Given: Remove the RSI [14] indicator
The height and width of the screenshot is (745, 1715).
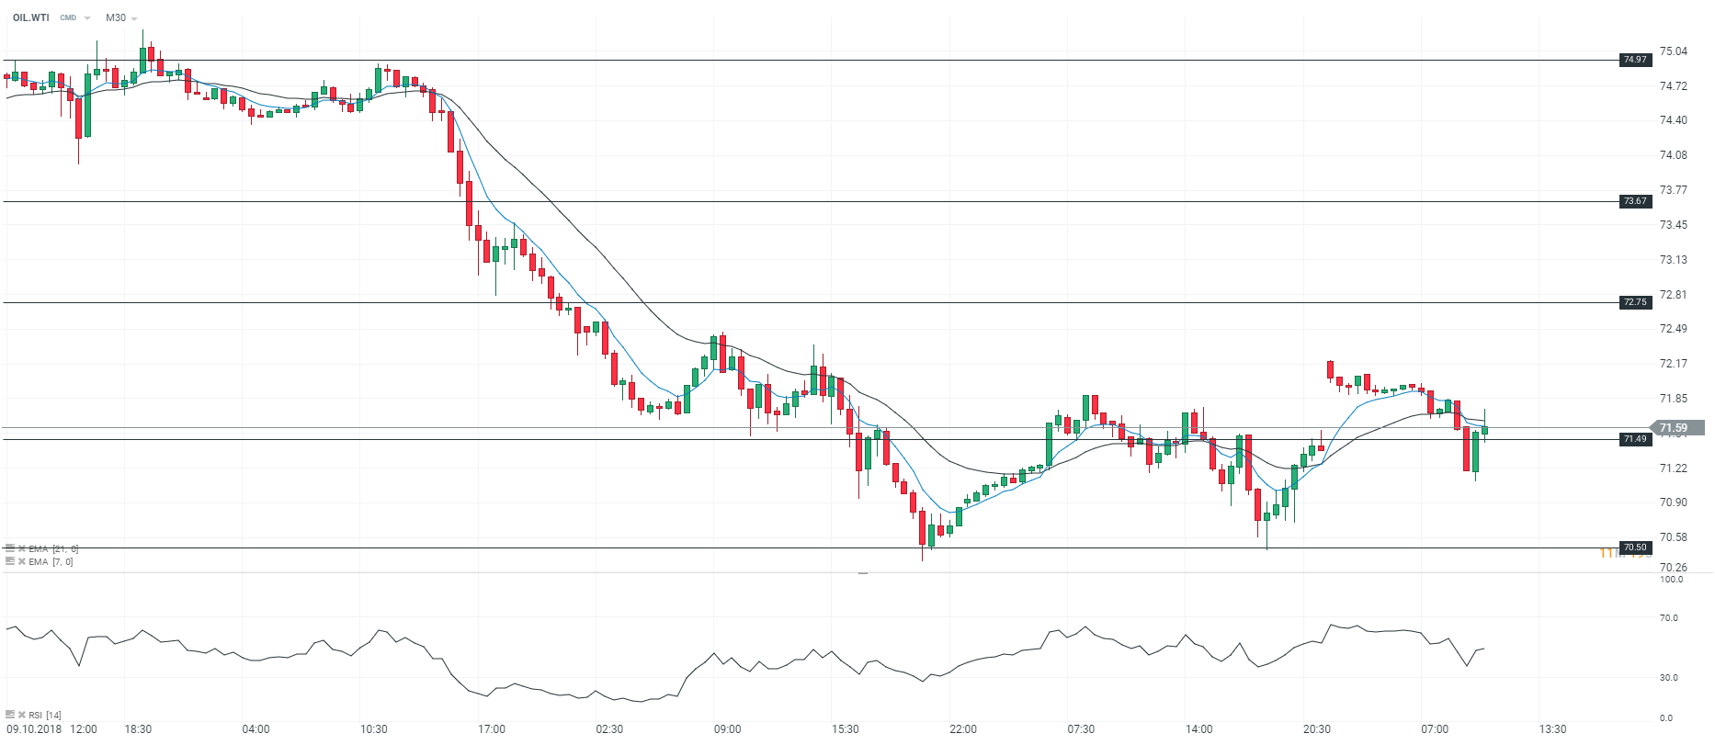Looking at the screenshot, I should pyautogui.click(x=21, y=715).
